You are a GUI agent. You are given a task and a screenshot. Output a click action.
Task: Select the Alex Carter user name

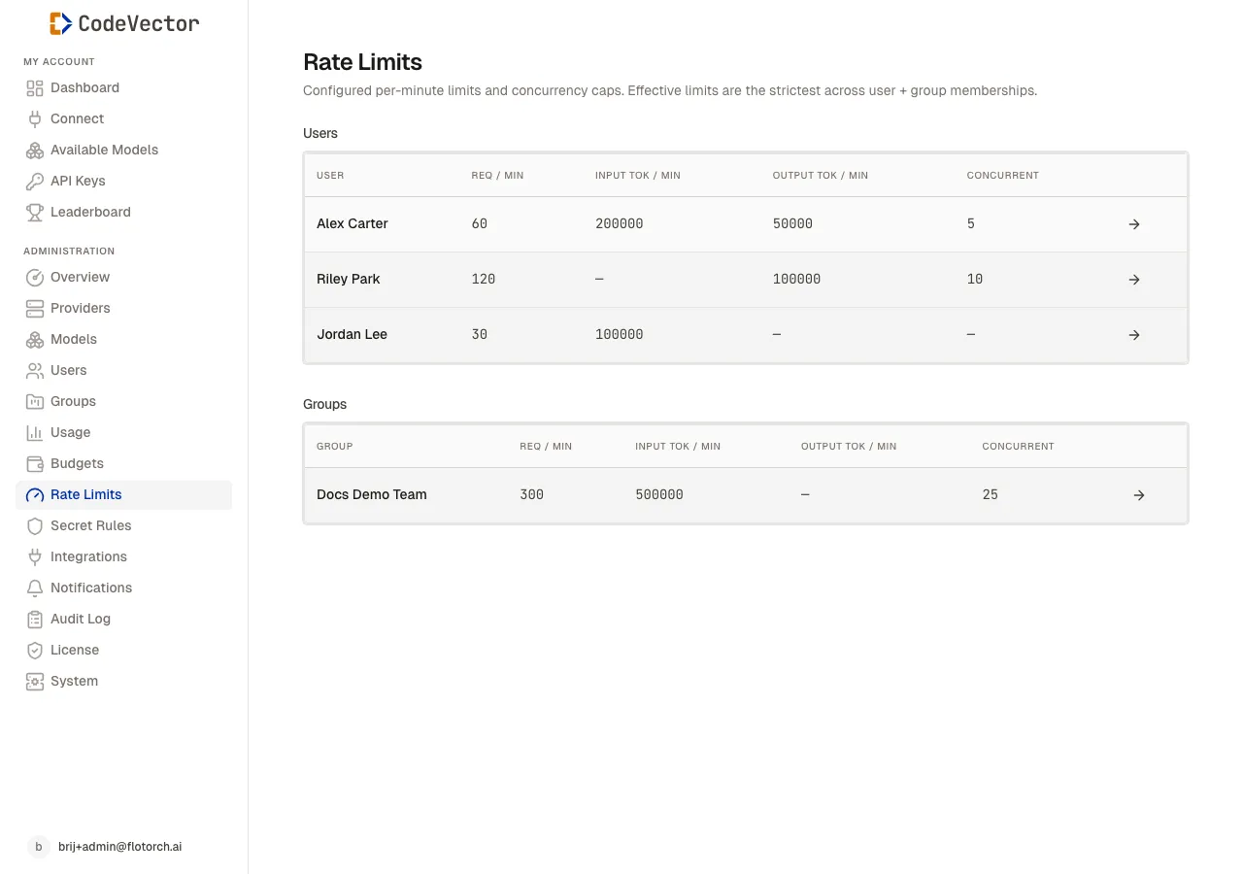pos(352,223)
